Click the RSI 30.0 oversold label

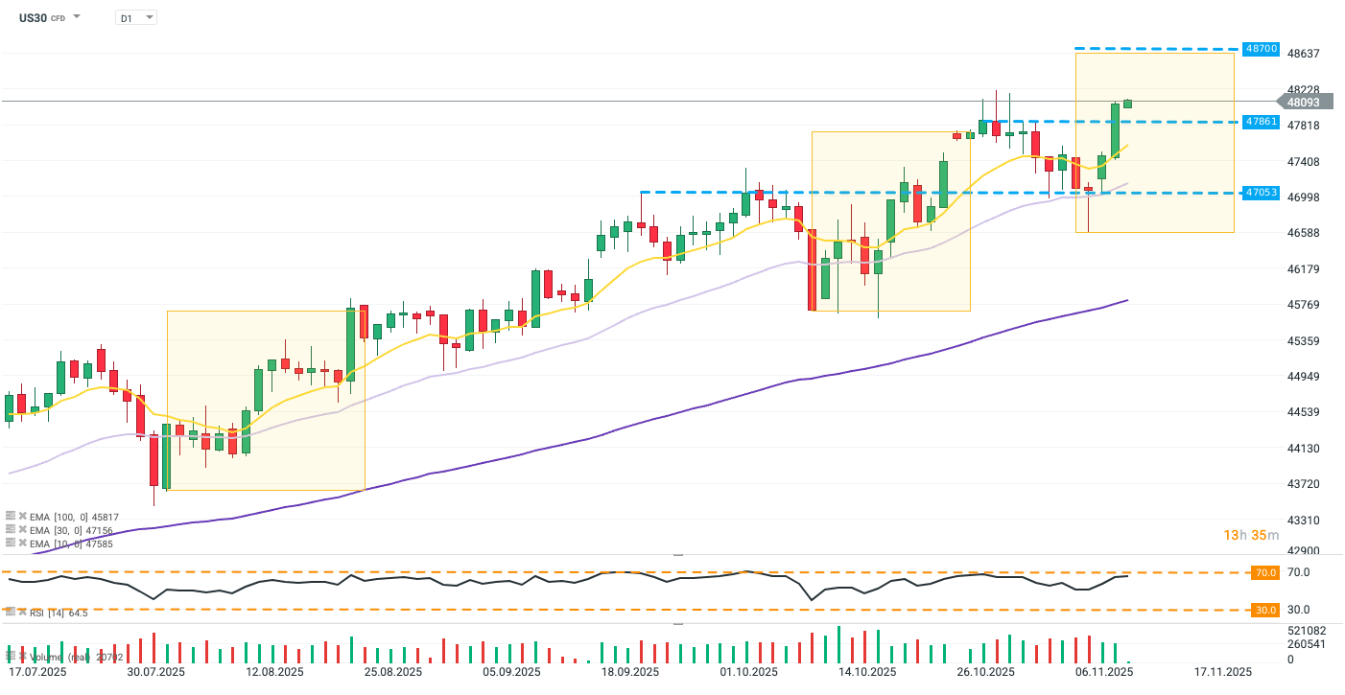(1266, 610)
